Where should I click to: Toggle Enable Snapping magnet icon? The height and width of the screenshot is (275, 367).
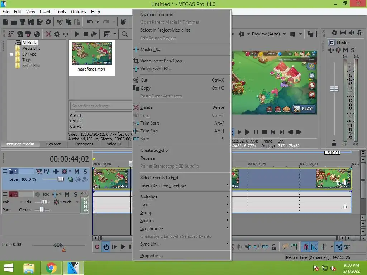[305, 247]
